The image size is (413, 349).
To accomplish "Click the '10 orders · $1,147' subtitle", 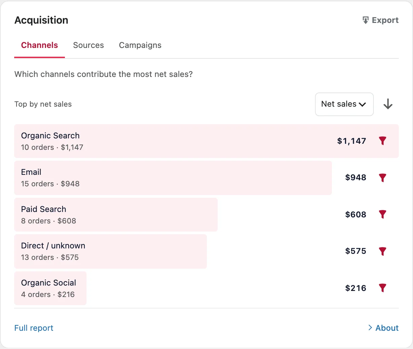I will coord(52,147).
